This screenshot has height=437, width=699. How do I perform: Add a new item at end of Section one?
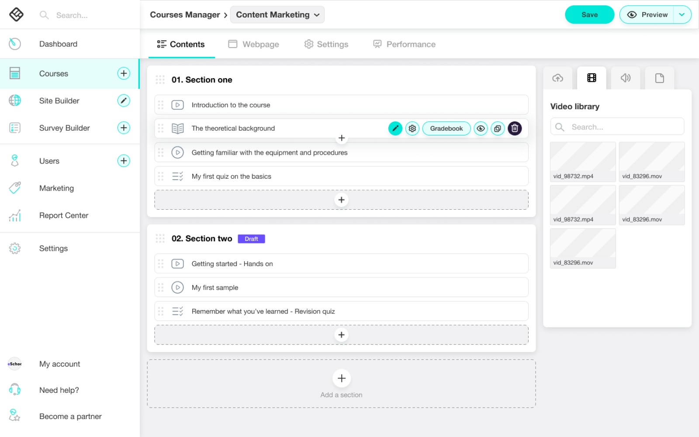[x=341, y=200]
